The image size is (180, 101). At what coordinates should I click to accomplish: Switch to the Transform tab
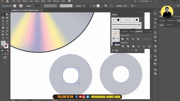tap(125, 31)
